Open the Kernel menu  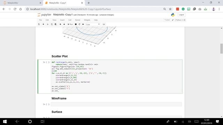pos(78,20)
